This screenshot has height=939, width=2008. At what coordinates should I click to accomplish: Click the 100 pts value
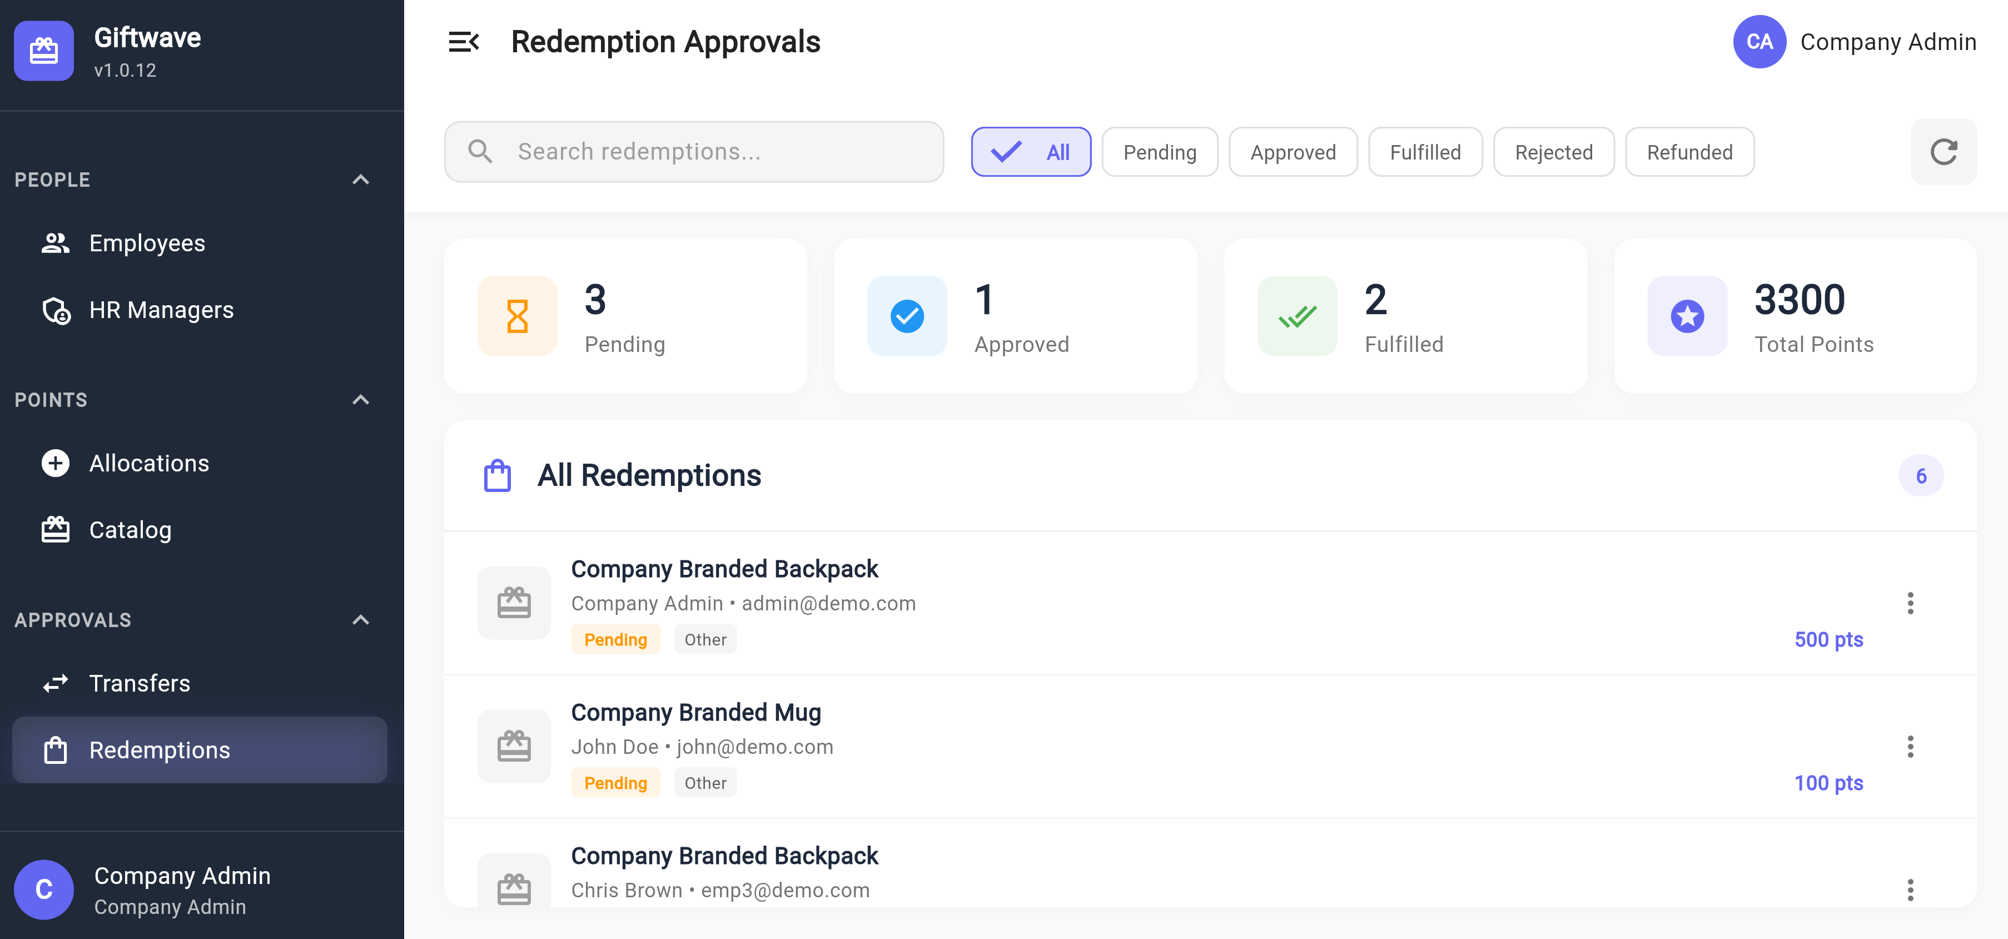1828,782
